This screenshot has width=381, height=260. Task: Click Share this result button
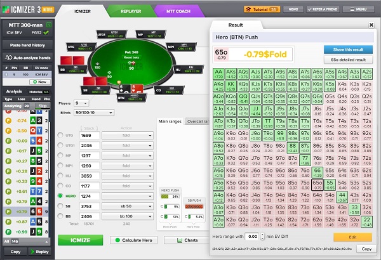(x=348, y=49)
